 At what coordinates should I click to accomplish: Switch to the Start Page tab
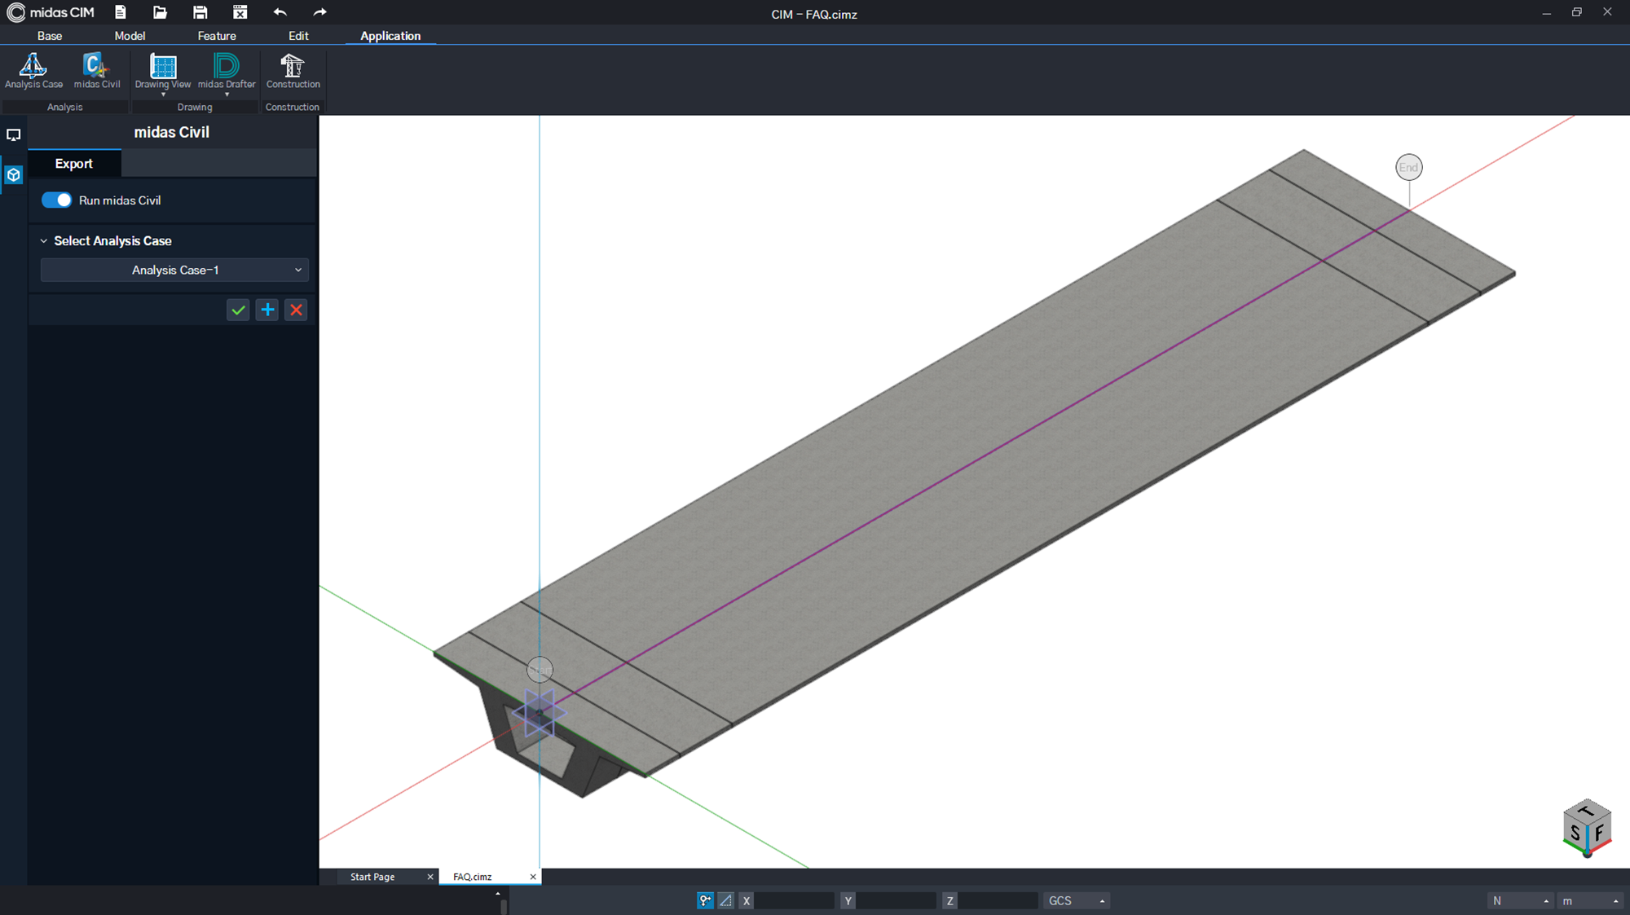tap(372, 877)
